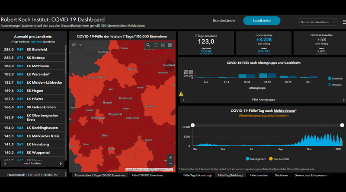Select the Fälle/100.000 Einwohner map tab
The height and width of the screenshot is (192, 346).
[x=147, y=175]
